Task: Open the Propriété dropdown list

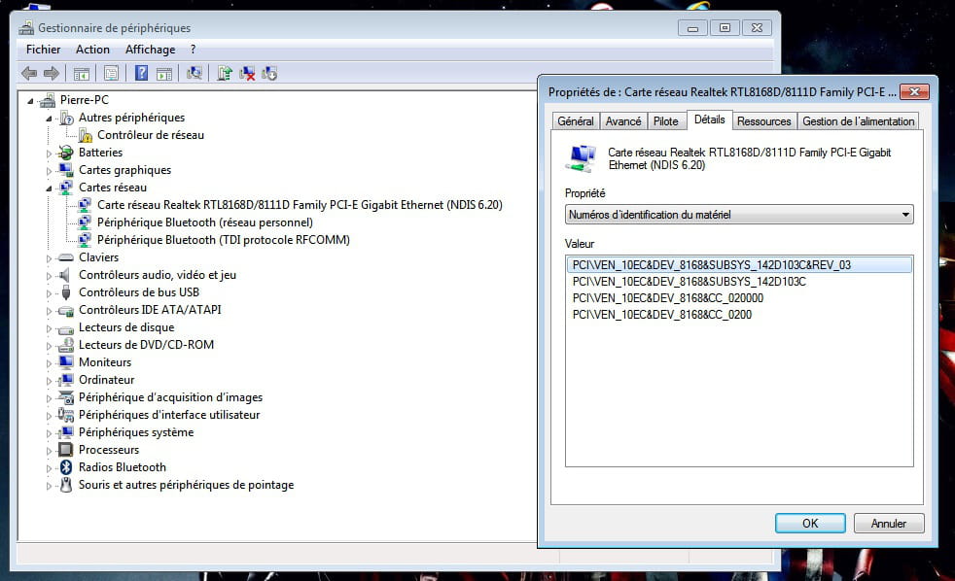Action: coord(739,215)
